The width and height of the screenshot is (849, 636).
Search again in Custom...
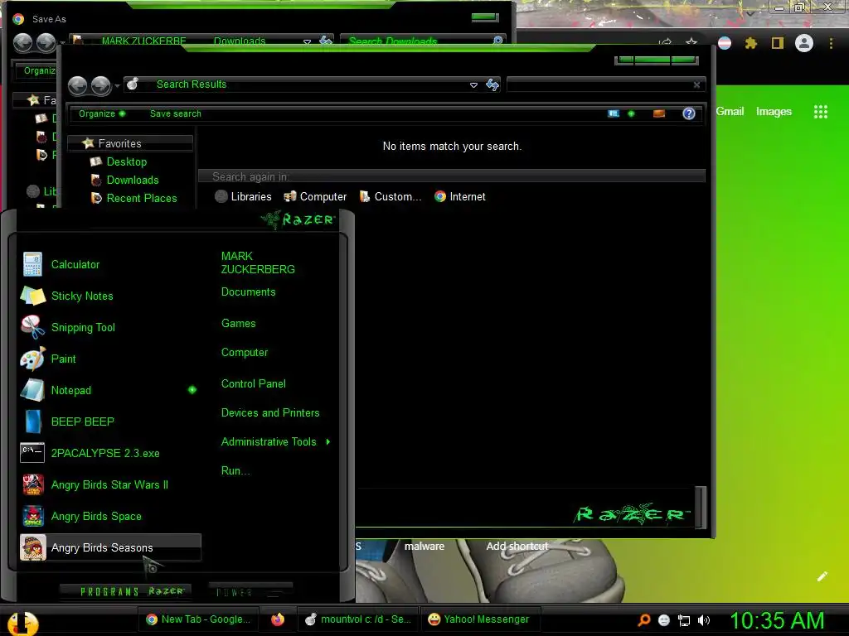[x=391, y=197]
